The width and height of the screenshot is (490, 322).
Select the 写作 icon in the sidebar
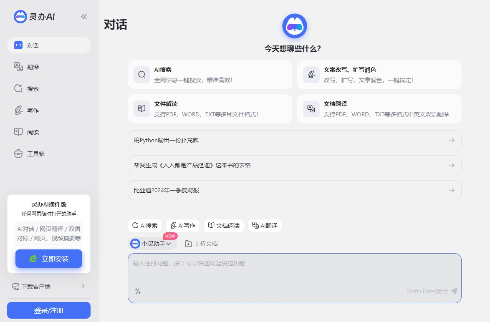18,110
